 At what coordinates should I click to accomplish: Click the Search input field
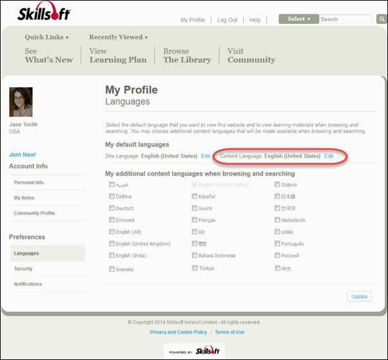[345, 19]
